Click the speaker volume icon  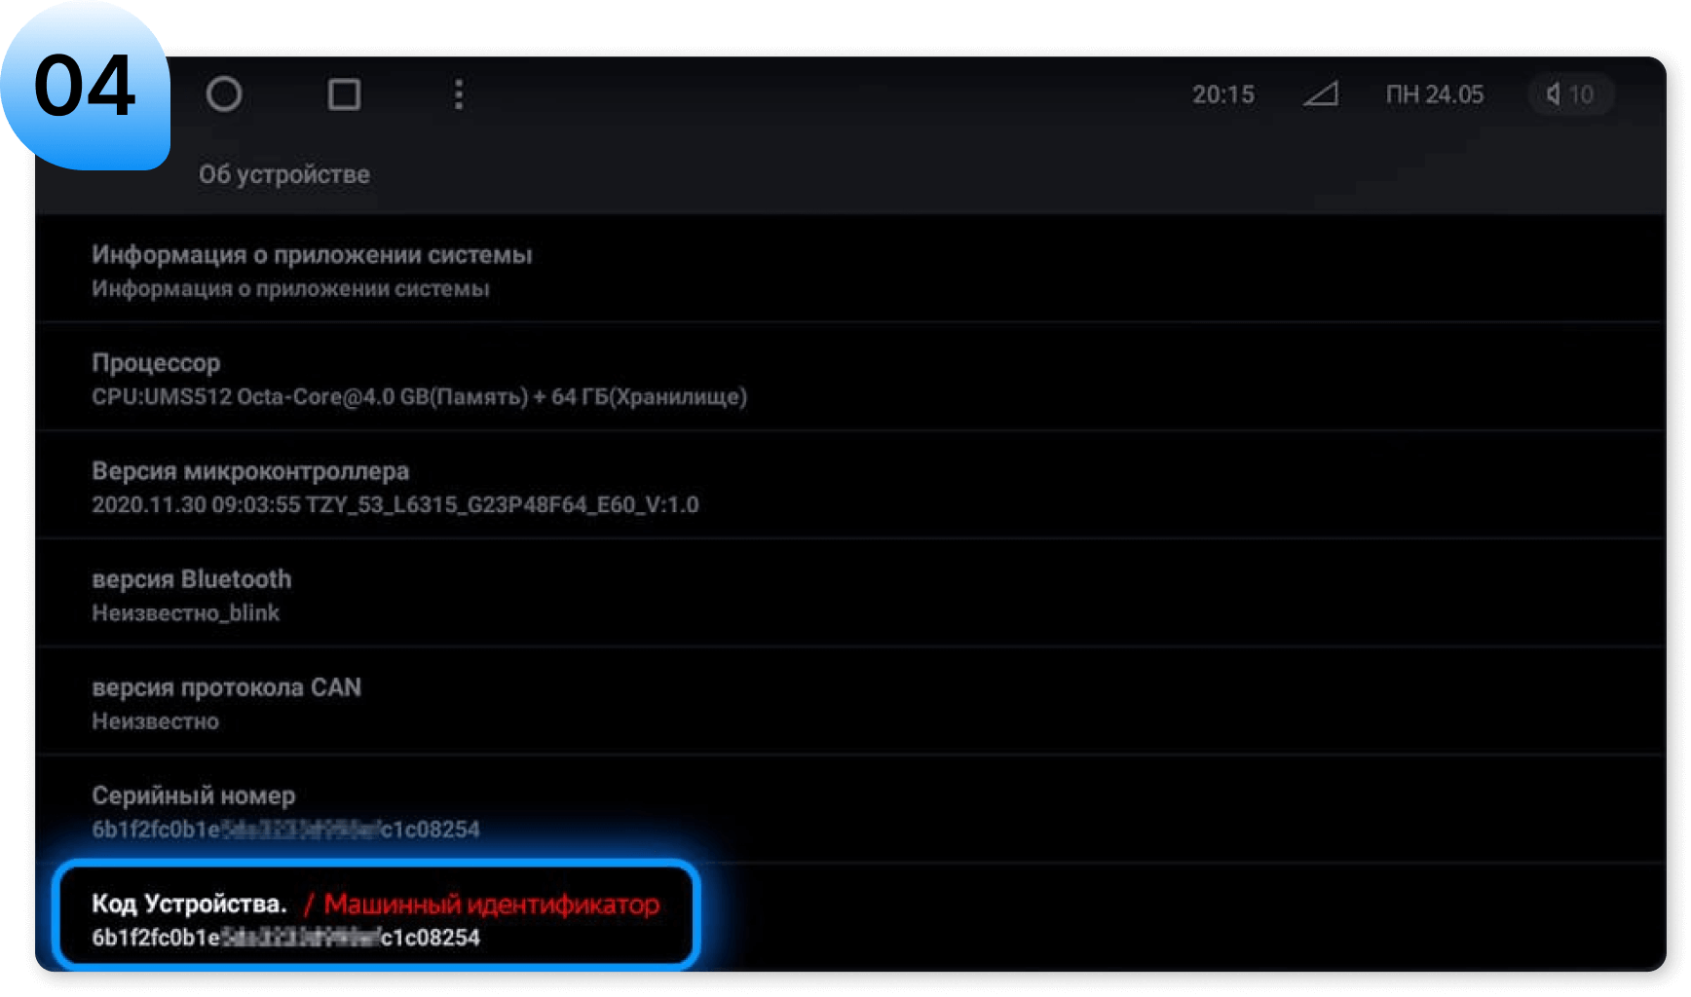coord(1553,94)
